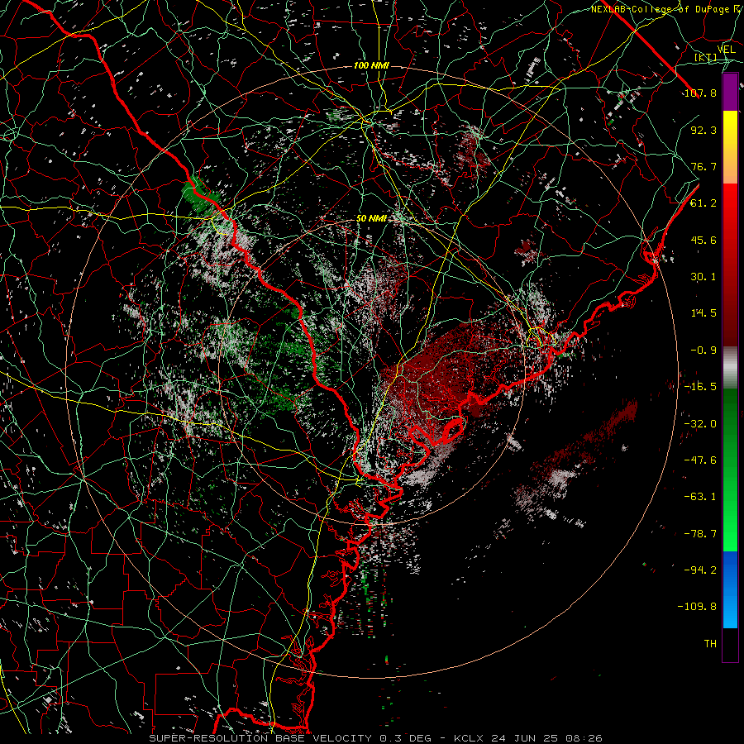
Task: Click the 76.7 velocity scale value
Action: click(703, 166)
